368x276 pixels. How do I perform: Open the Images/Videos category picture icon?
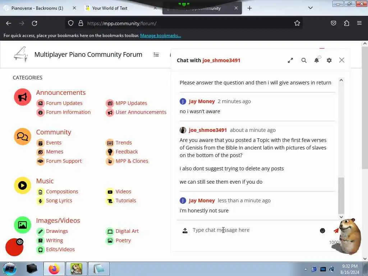coord(23,225)
